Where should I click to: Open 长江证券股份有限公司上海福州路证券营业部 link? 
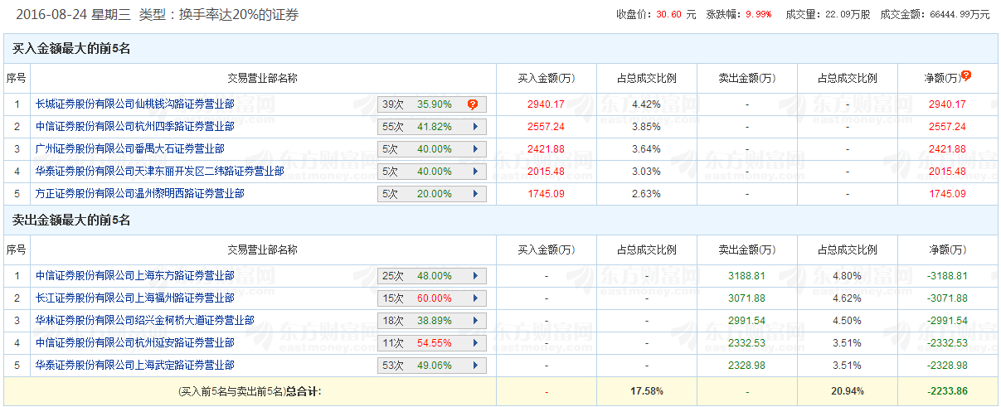[x=134, y=298]
